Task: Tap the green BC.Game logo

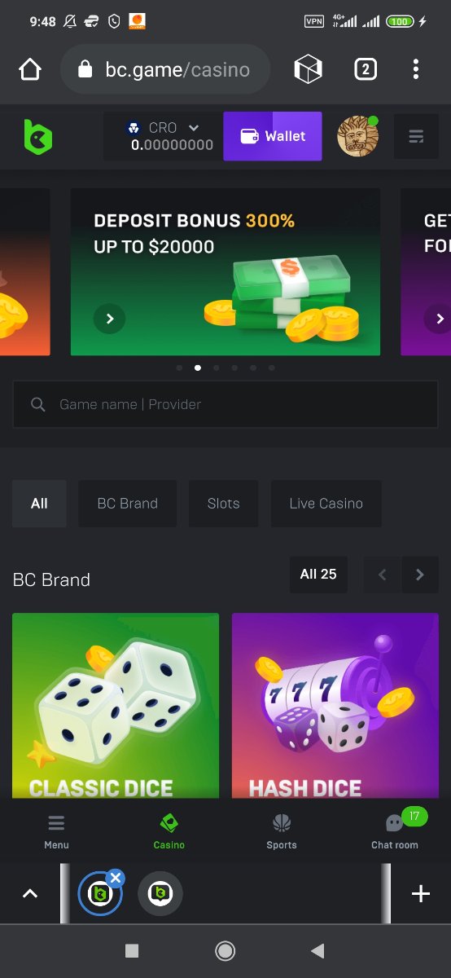Action: click(37, 136)
